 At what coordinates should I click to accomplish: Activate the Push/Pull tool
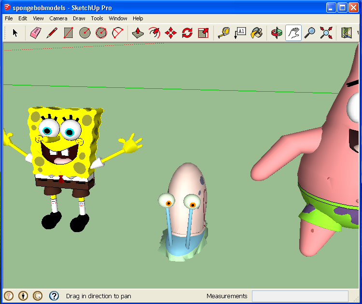point(138,33)
